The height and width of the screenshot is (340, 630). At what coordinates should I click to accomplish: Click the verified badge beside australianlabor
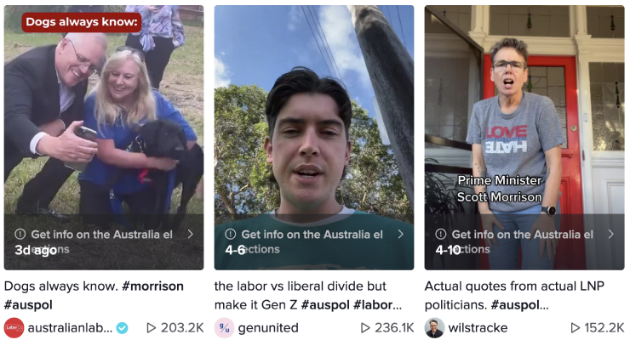pos(123,328)
